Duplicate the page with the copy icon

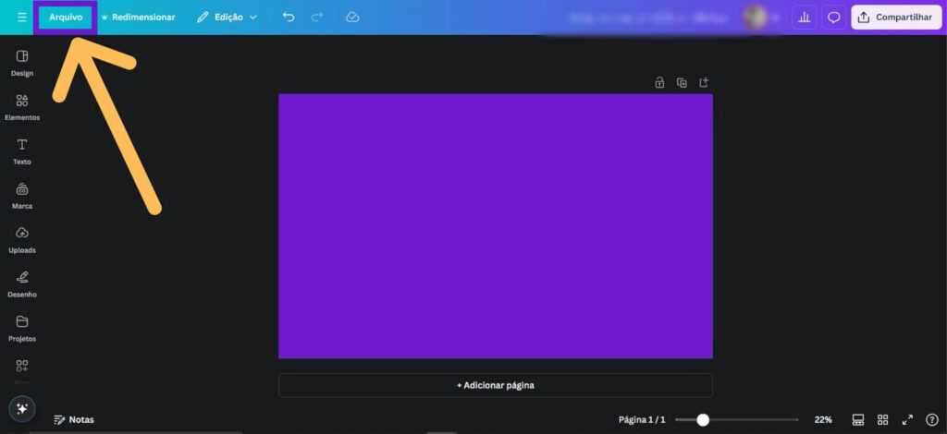point(682,82)
